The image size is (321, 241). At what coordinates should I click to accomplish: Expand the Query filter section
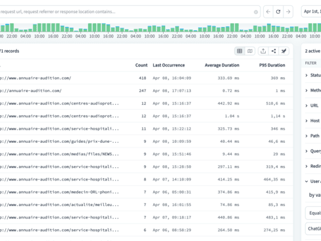point(313,151)
